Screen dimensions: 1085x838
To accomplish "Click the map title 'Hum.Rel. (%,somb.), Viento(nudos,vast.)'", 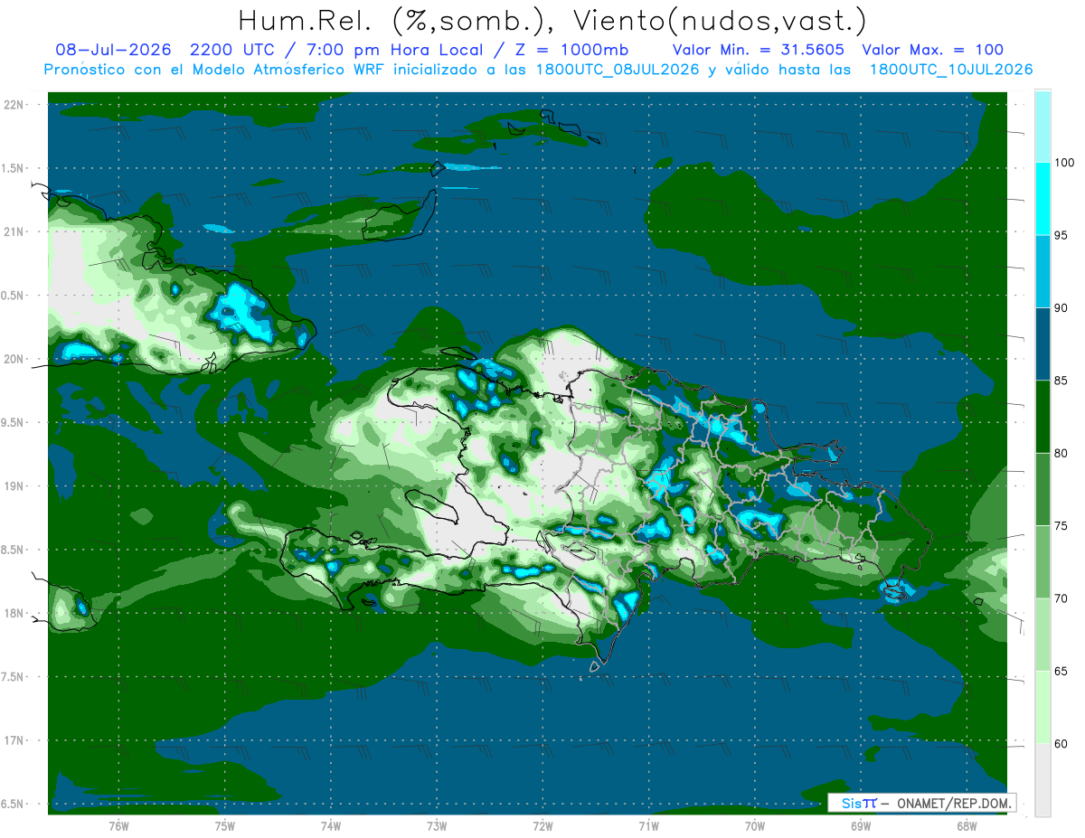I will (x=552, y=20).
